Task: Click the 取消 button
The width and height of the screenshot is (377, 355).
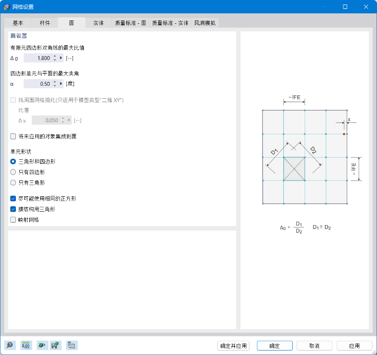Action: point(314,346)
